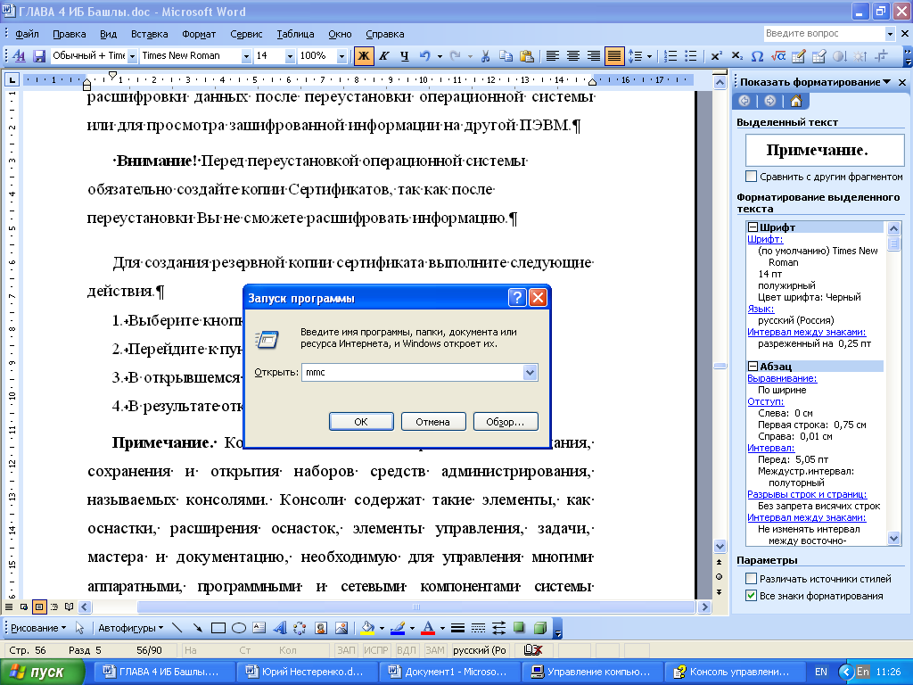Image resolution: width=913 pixels, height=685 pixels.
Task: Open the Сервис menu
Action: [x=246, y=34]
